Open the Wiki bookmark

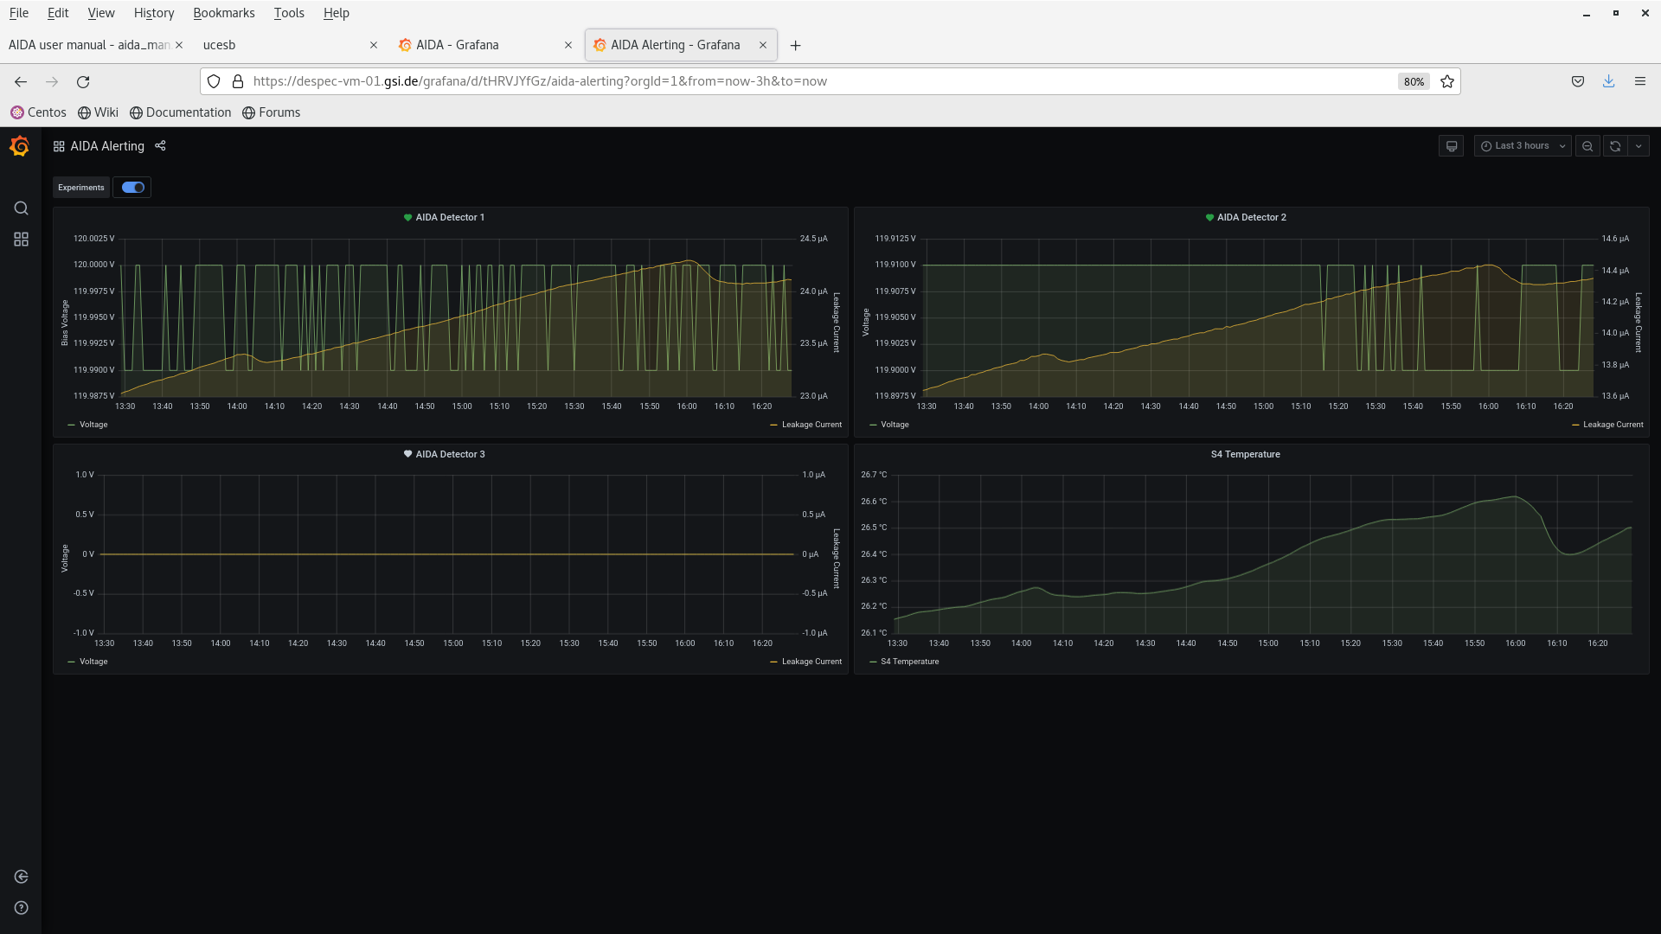98,112
